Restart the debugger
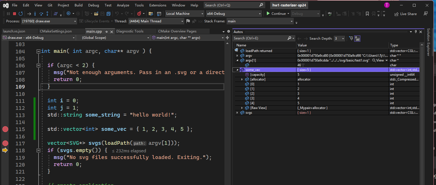 point(21,13)
